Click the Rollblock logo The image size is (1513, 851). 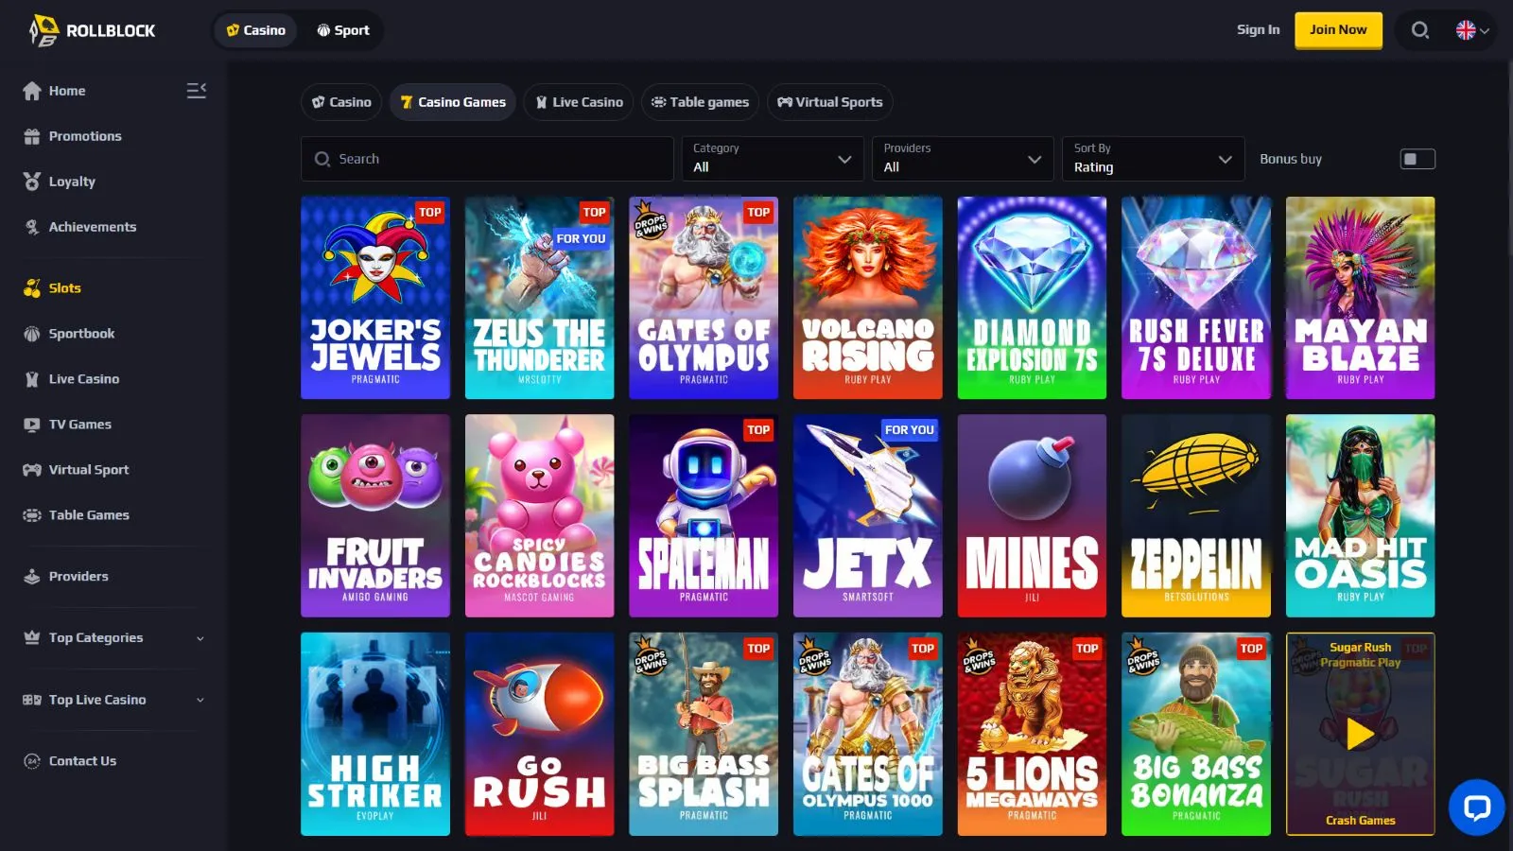[x=93, y=30]
